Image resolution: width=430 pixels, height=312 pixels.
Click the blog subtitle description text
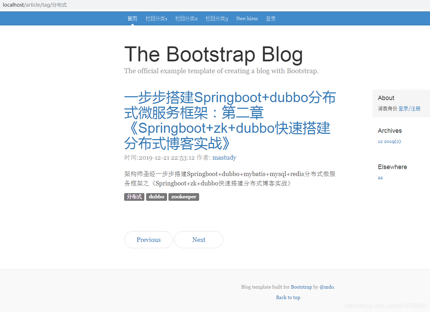(x=221, y=71)
